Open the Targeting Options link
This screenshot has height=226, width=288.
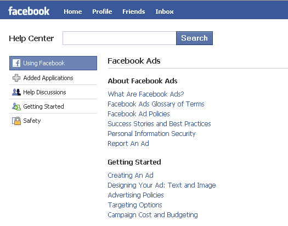click(135, 205)
